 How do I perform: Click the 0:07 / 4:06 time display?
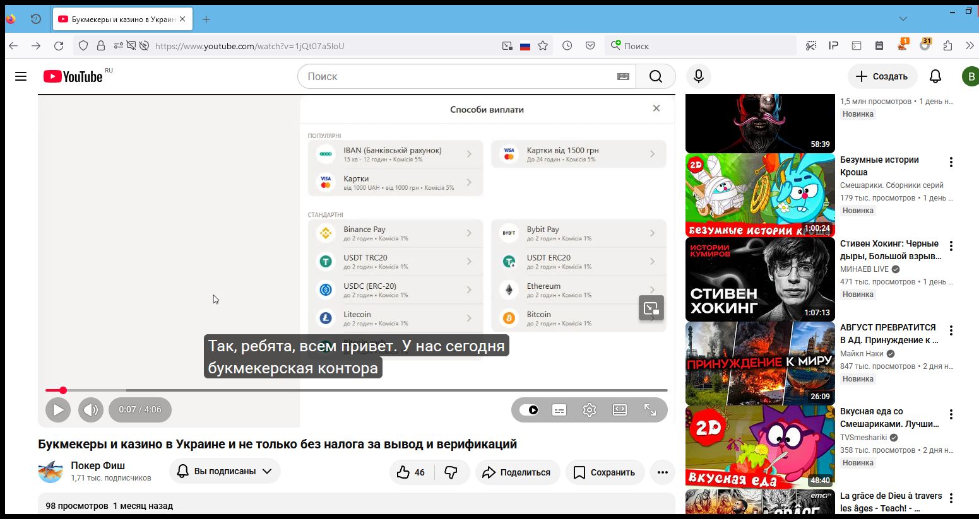click(140, 410)
